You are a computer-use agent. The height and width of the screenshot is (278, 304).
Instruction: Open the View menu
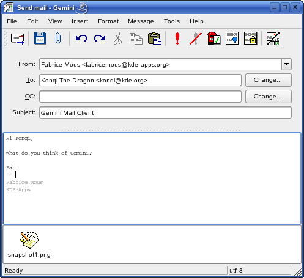[x=55, y=21]
